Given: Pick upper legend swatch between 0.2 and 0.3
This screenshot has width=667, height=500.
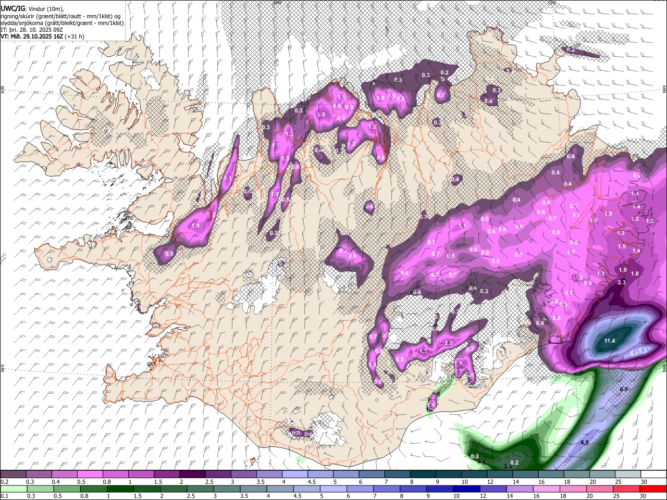Looking at the screenshot, I should [13, 474].
